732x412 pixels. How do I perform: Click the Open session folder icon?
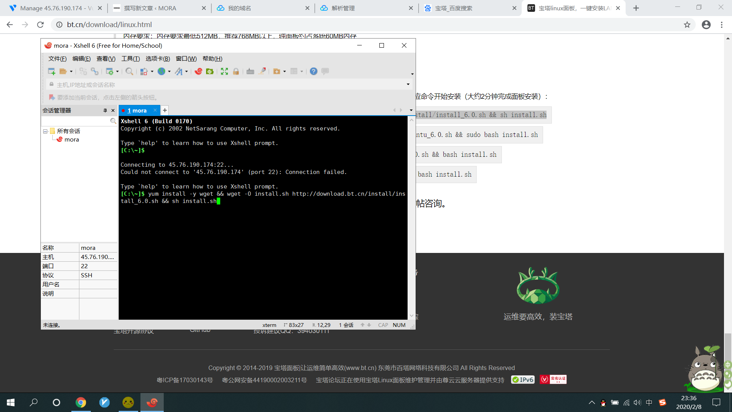coord(63,71)
